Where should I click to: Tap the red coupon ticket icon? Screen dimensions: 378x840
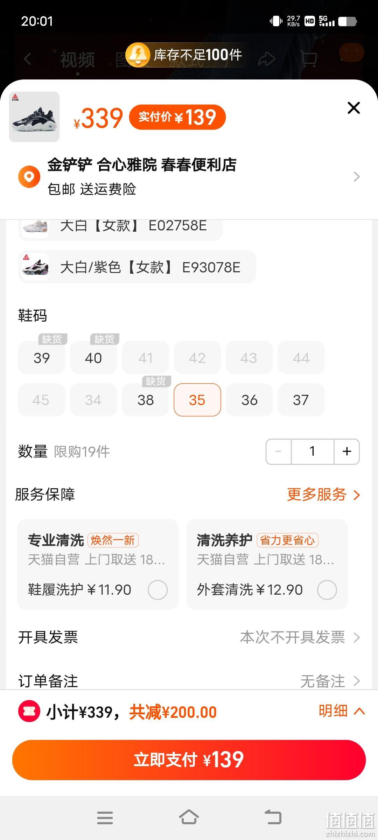pyautogui.click(x=29, y=711)
